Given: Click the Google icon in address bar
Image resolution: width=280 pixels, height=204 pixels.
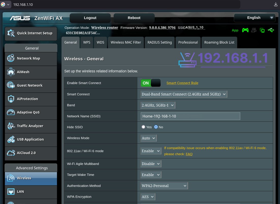Looking at the screenshot, I should (x=3, y=5).
